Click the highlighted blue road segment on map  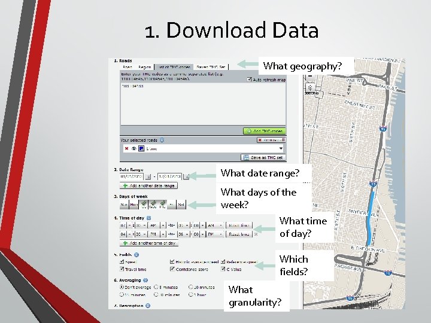coord(371,217)
